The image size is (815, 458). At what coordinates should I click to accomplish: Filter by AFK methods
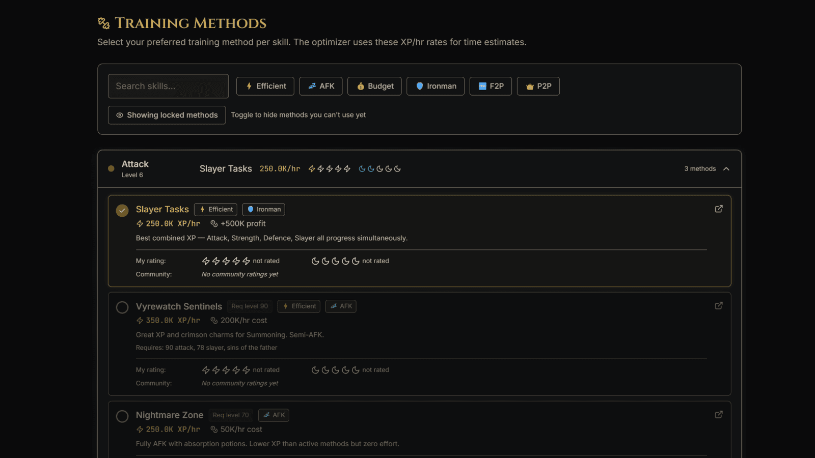(321, 86)
